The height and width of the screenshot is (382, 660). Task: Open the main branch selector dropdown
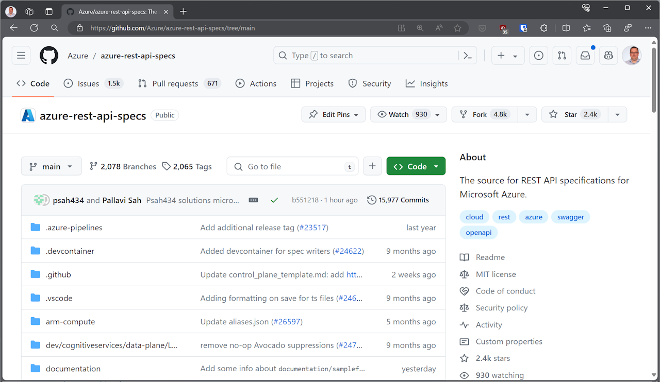pyautogui.click(x=52, y=166)
